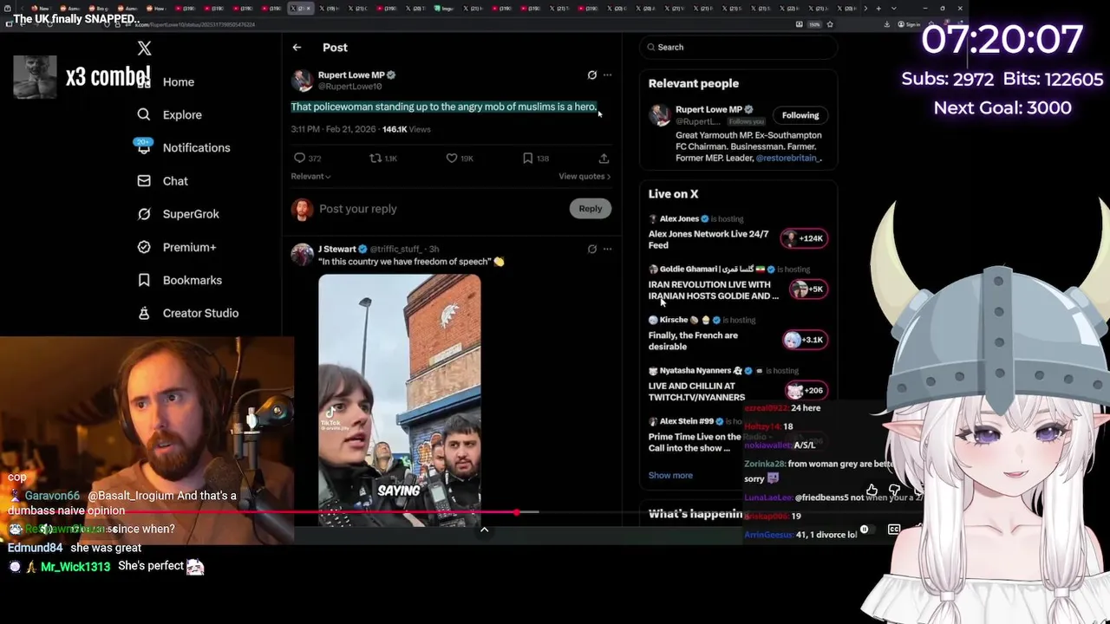The image size is (1110, 624).
Task: Click the Search input field
Action: [x=739, y=48]
